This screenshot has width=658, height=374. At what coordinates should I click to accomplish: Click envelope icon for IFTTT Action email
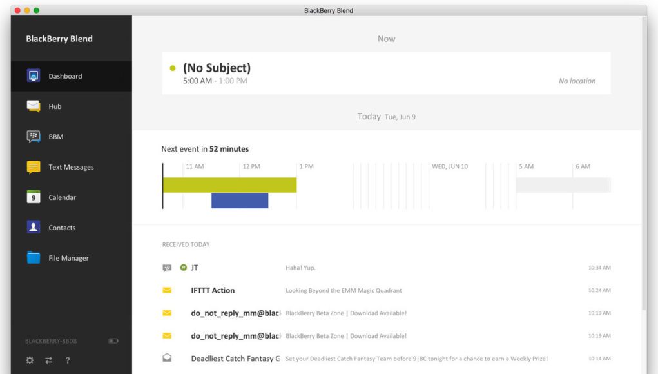coord(167,290)
